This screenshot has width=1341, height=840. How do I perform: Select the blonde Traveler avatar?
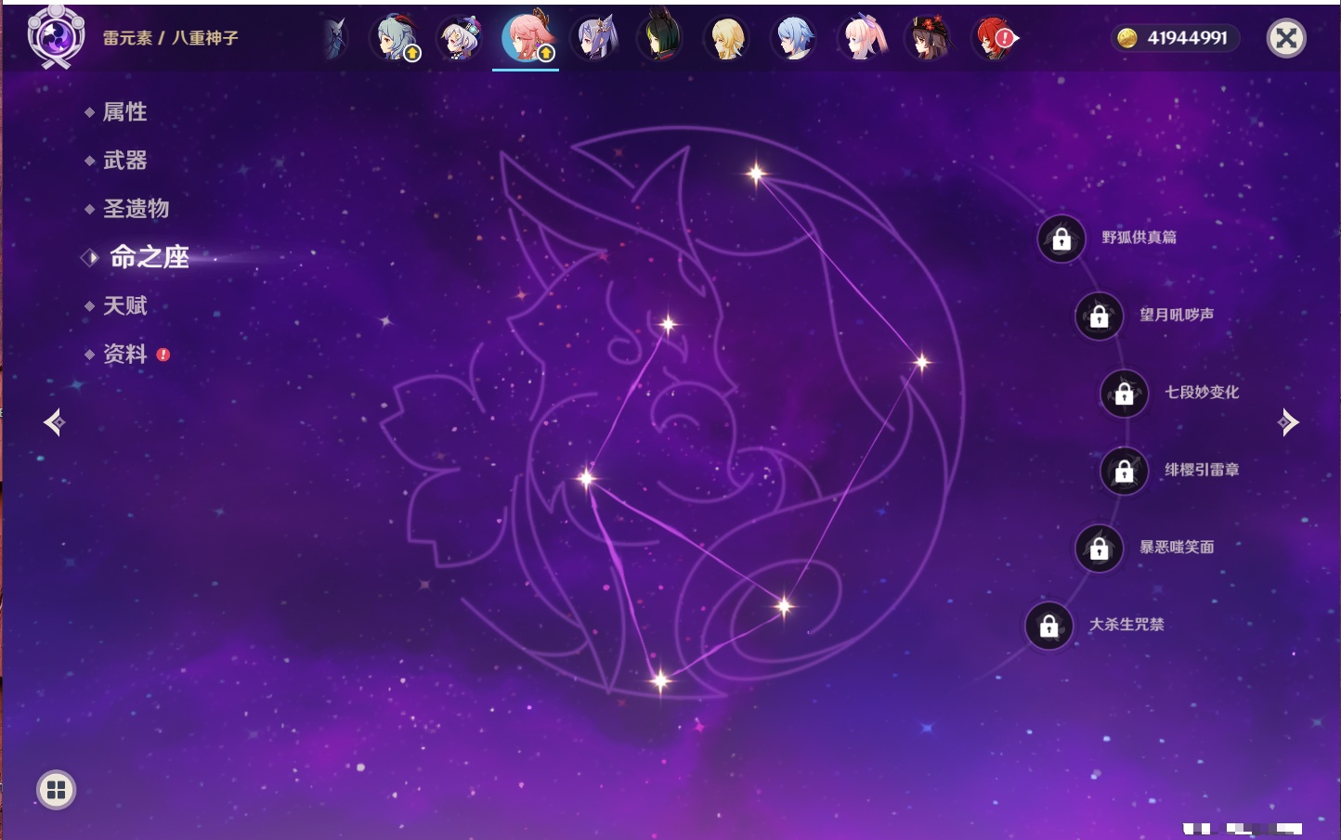click(x=727, y=38)
